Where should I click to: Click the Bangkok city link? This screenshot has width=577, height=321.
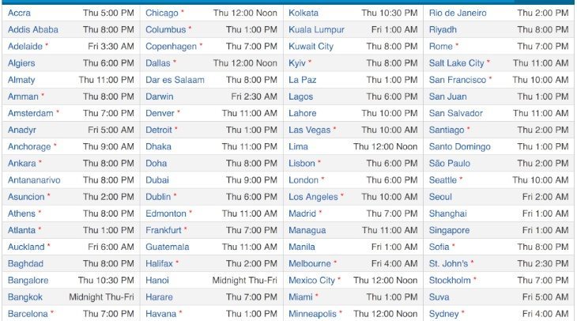coord(25,297)
